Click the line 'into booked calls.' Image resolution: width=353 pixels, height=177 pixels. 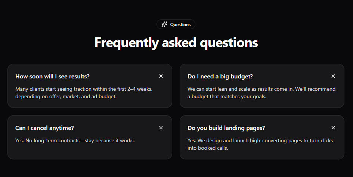pos(208,148)
